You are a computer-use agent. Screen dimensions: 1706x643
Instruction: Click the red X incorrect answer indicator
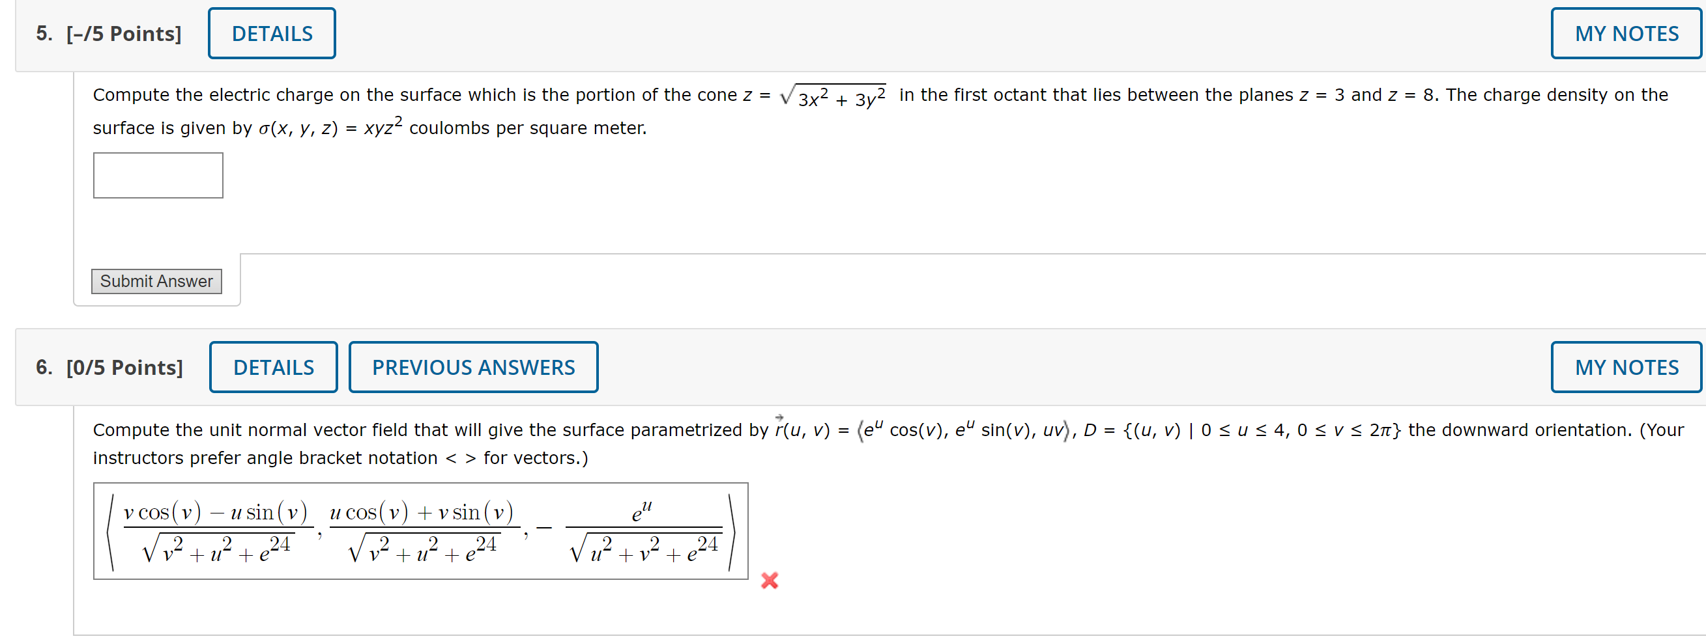(770, 580)
